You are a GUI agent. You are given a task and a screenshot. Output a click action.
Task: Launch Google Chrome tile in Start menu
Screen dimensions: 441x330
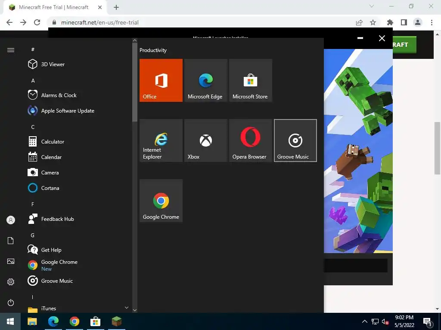click(x=161, y=201)
